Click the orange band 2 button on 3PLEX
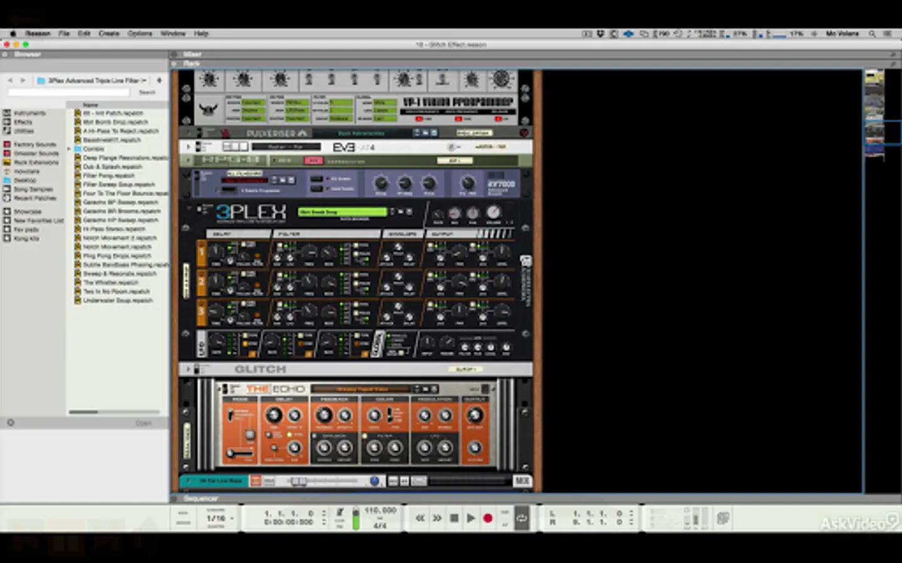902x563 pixels. click(x=202, y=283)
